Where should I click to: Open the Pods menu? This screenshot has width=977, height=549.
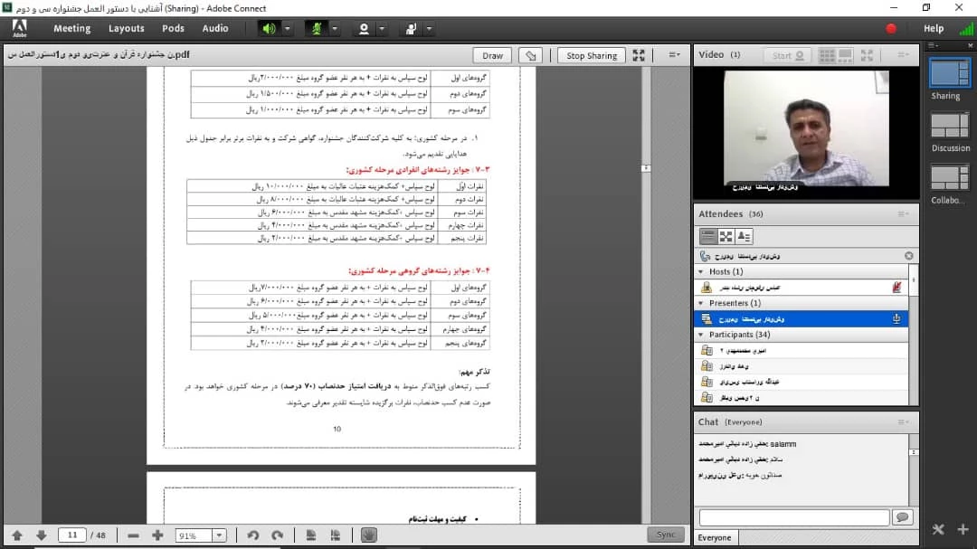[173, 28]
